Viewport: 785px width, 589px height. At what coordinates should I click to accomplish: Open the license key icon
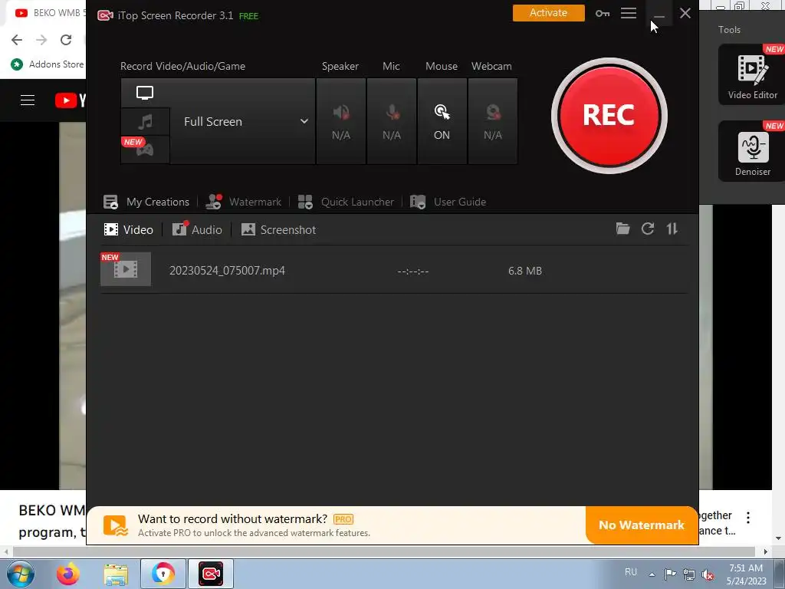coord(603,14)
